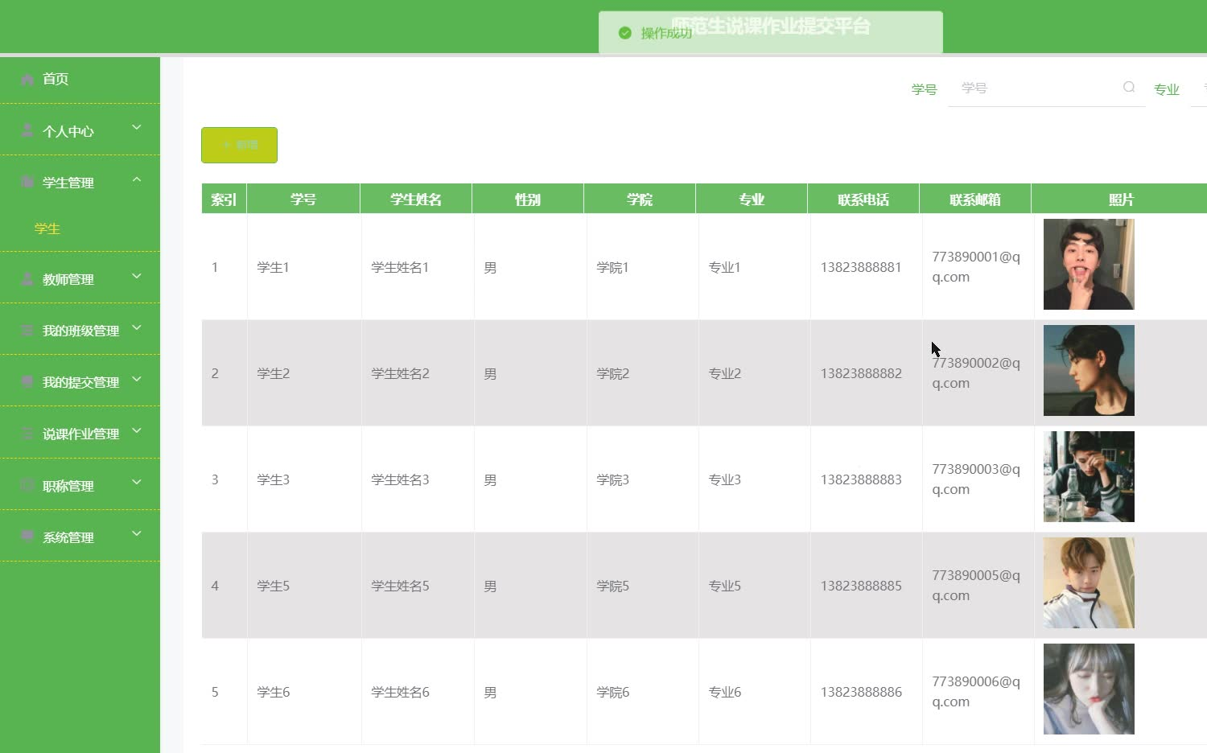Click the 性别 column header
Viewport: 1207px width, 753px height.
tap(528, 199)
